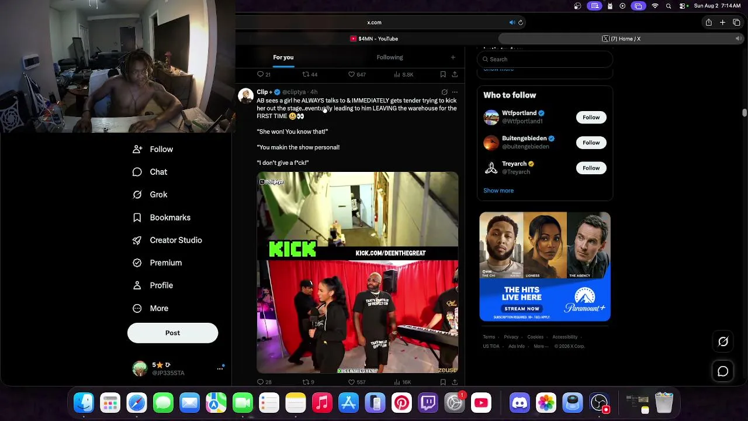Screen dimensions: 748x421
Task: Open the Grok icon on Clip's post
Action: 445,92
